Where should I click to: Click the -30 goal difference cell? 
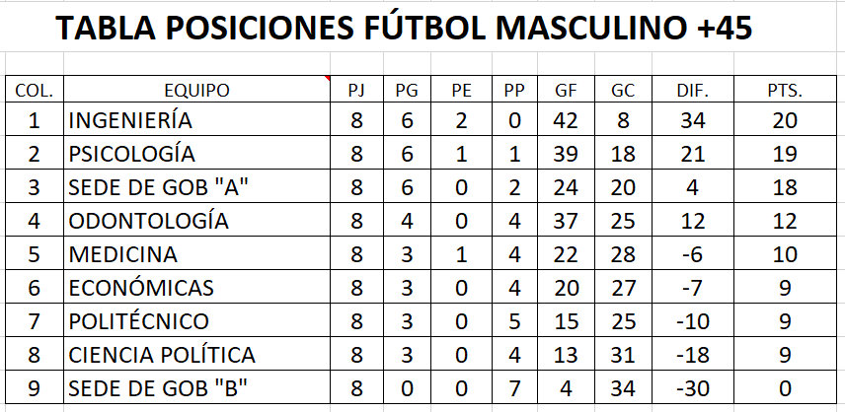[693, 387]
